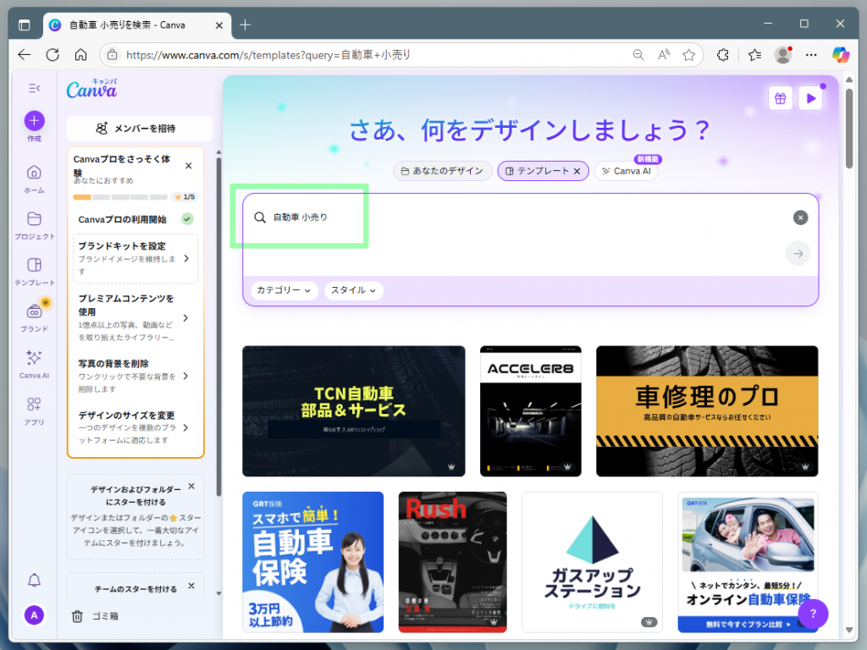Select the 車修理のプロ template thumbnail
The height and width of the screenshot is (650, 867).
706,410
